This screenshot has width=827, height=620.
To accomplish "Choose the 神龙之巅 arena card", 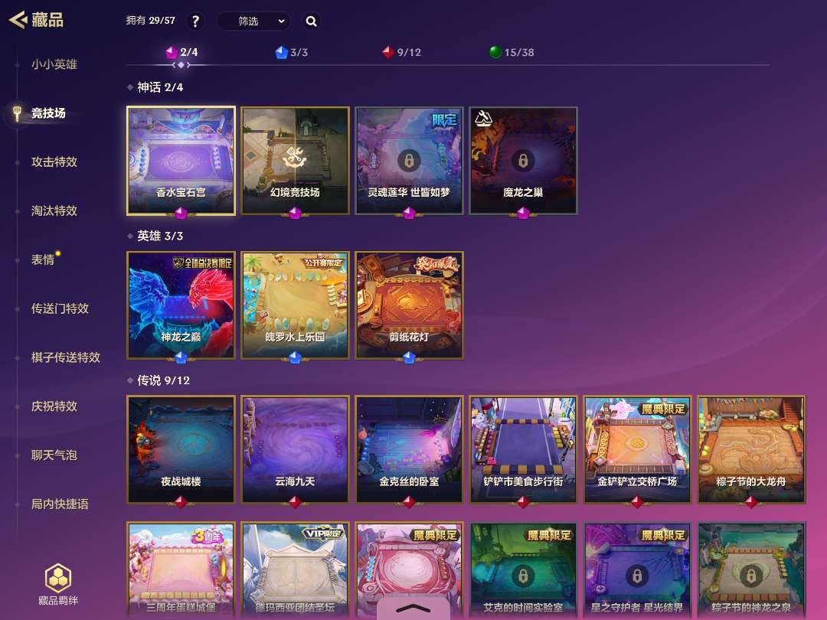I will 181,305.
